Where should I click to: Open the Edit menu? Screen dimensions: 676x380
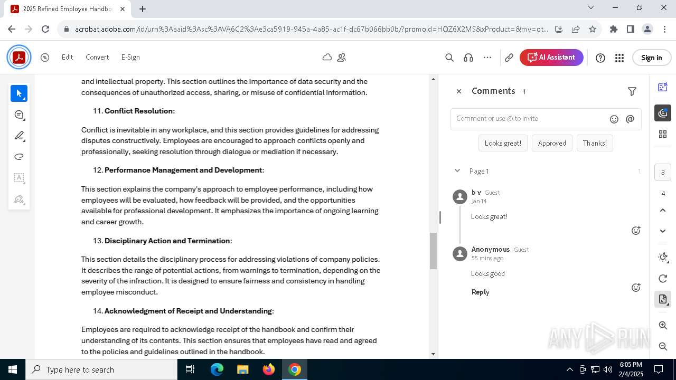coord(67,57)
